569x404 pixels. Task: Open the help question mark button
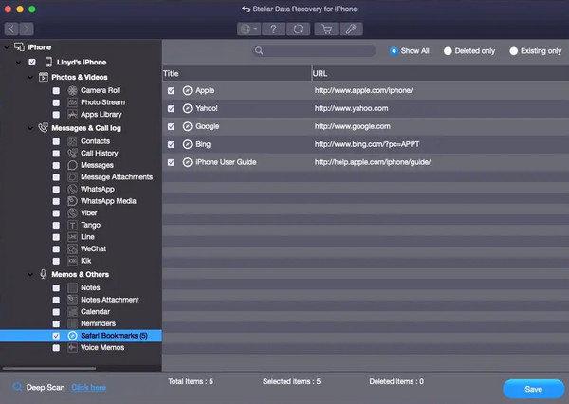(x=273, y=29)
